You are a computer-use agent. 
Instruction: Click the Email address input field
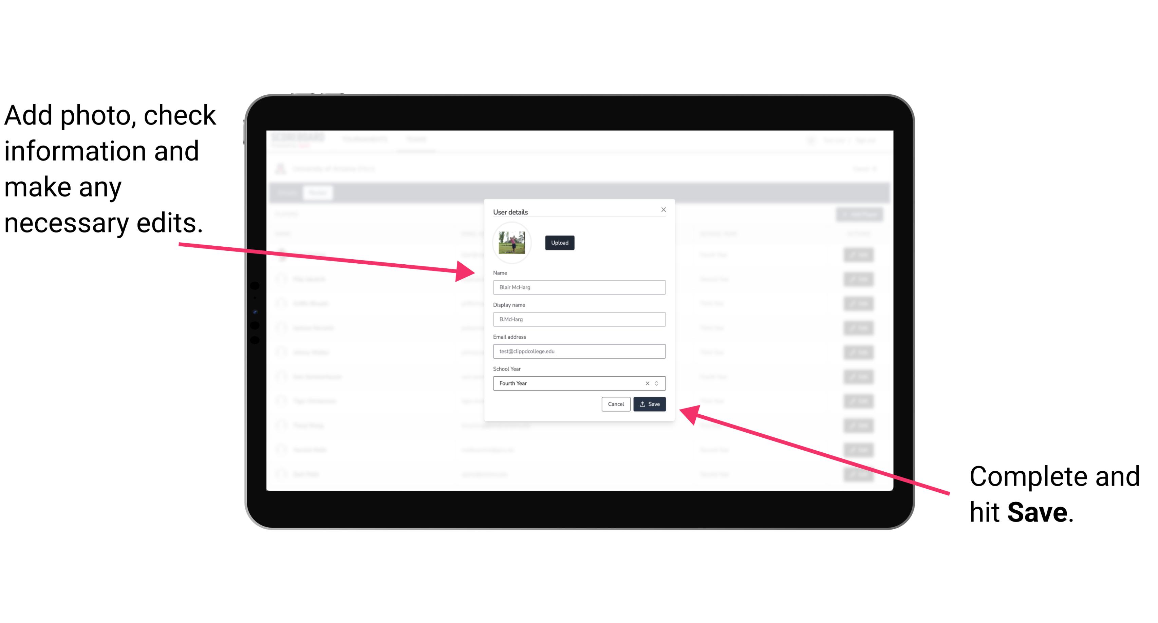pyautogui.click(x=579, y=352)
